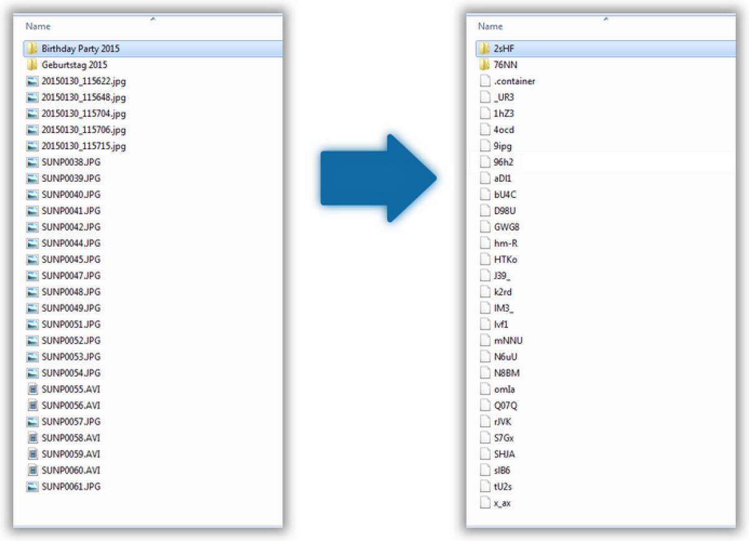
Task: Click the image thumbnail icon beside 20150130_115622.jpg
Action: [34, 81]
